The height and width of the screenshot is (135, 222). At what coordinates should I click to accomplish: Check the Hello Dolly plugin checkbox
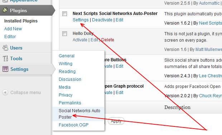65,33
